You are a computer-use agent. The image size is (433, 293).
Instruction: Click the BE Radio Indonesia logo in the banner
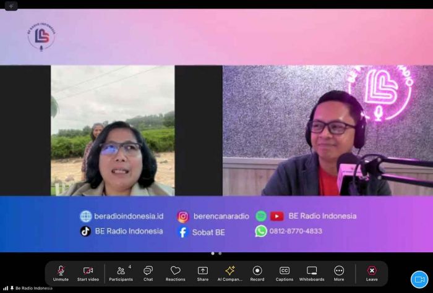[41, 37]
